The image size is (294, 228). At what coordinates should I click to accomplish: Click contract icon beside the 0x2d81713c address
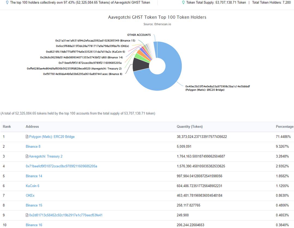point(27,215)
